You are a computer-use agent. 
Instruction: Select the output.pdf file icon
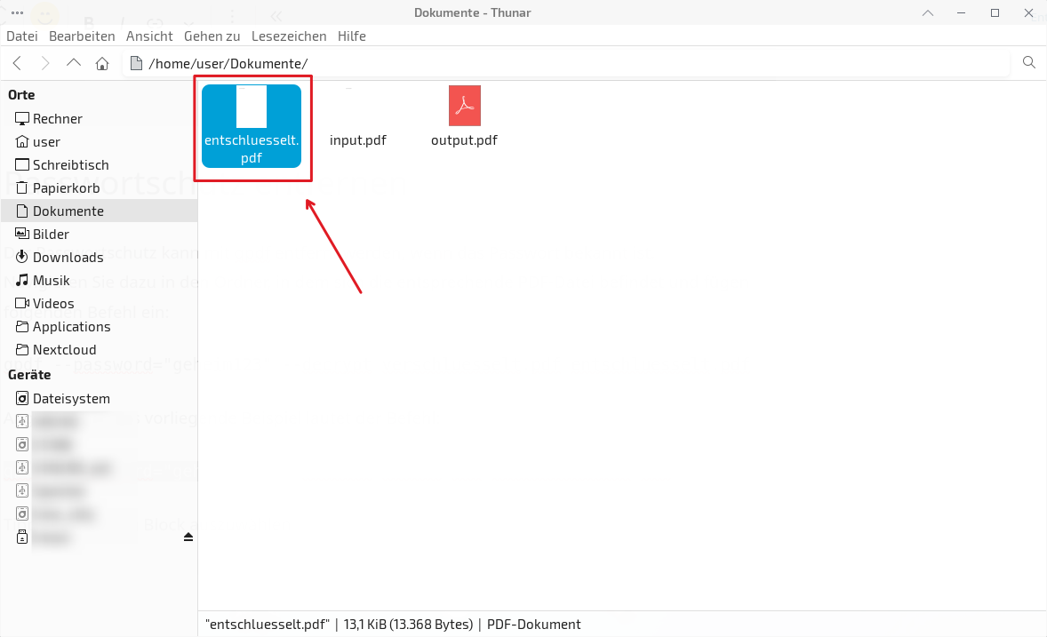[x=464, y=107]
